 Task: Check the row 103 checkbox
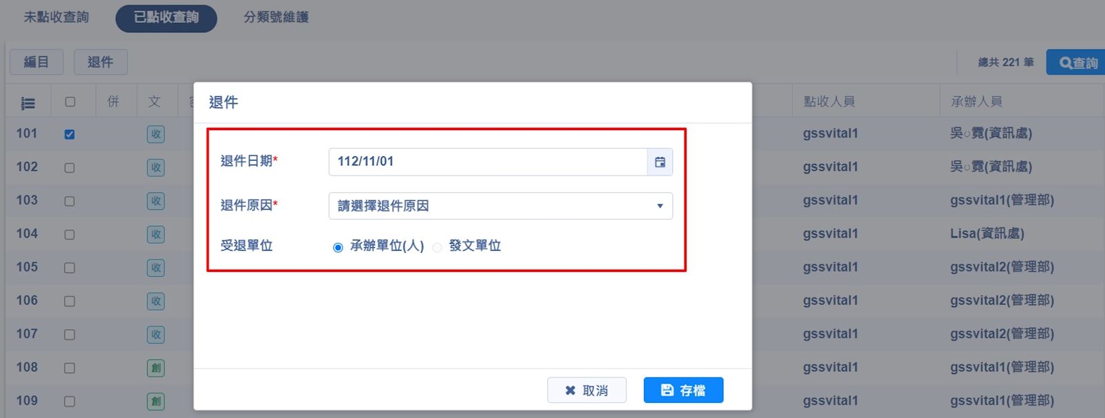click(70, 201)
